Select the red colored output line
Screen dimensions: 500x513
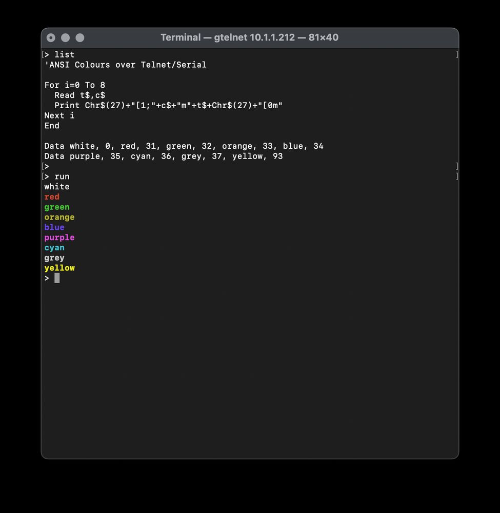tap(51, 196)
